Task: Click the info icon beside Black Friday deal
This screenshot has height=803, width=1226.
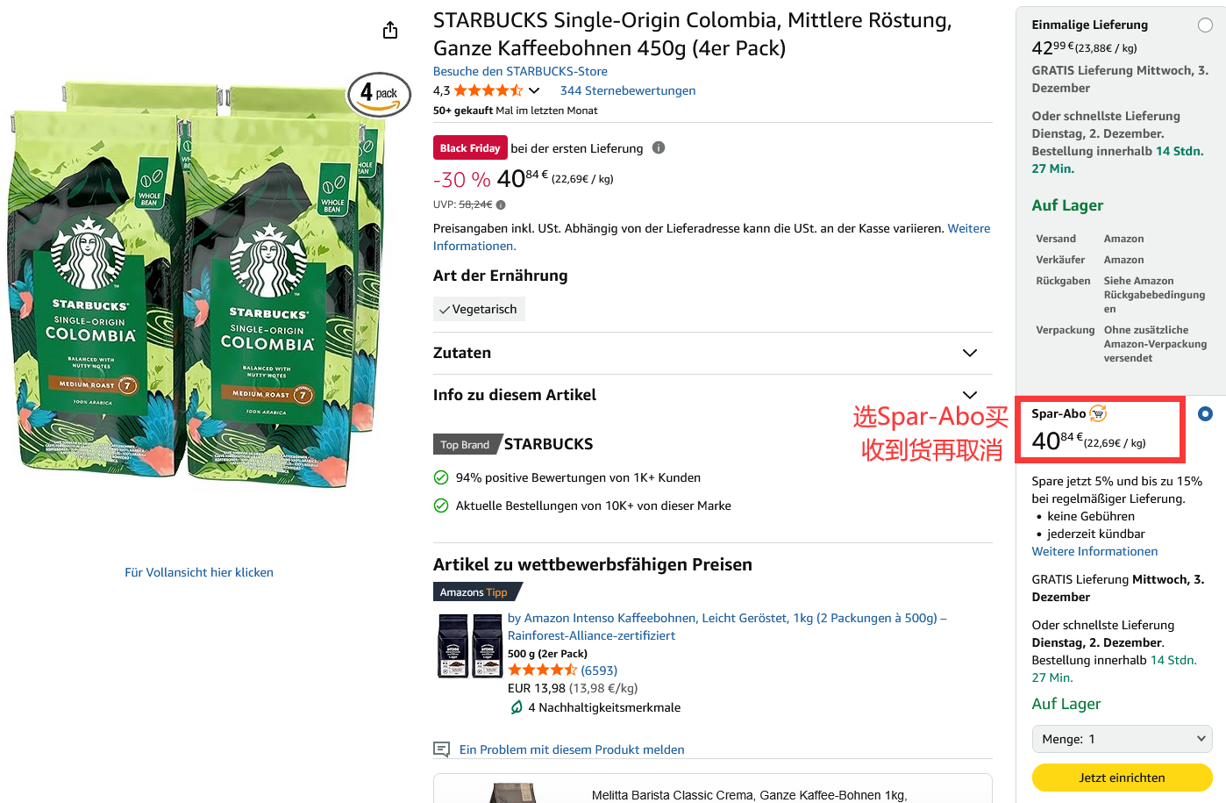Action: tap(659, 147)
